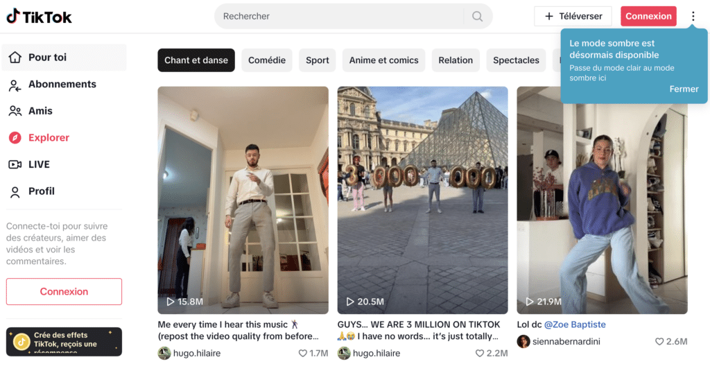Select the Comédie category
Image resolution: width=710 pixels, height=373 pixels.
click(267, 60)
